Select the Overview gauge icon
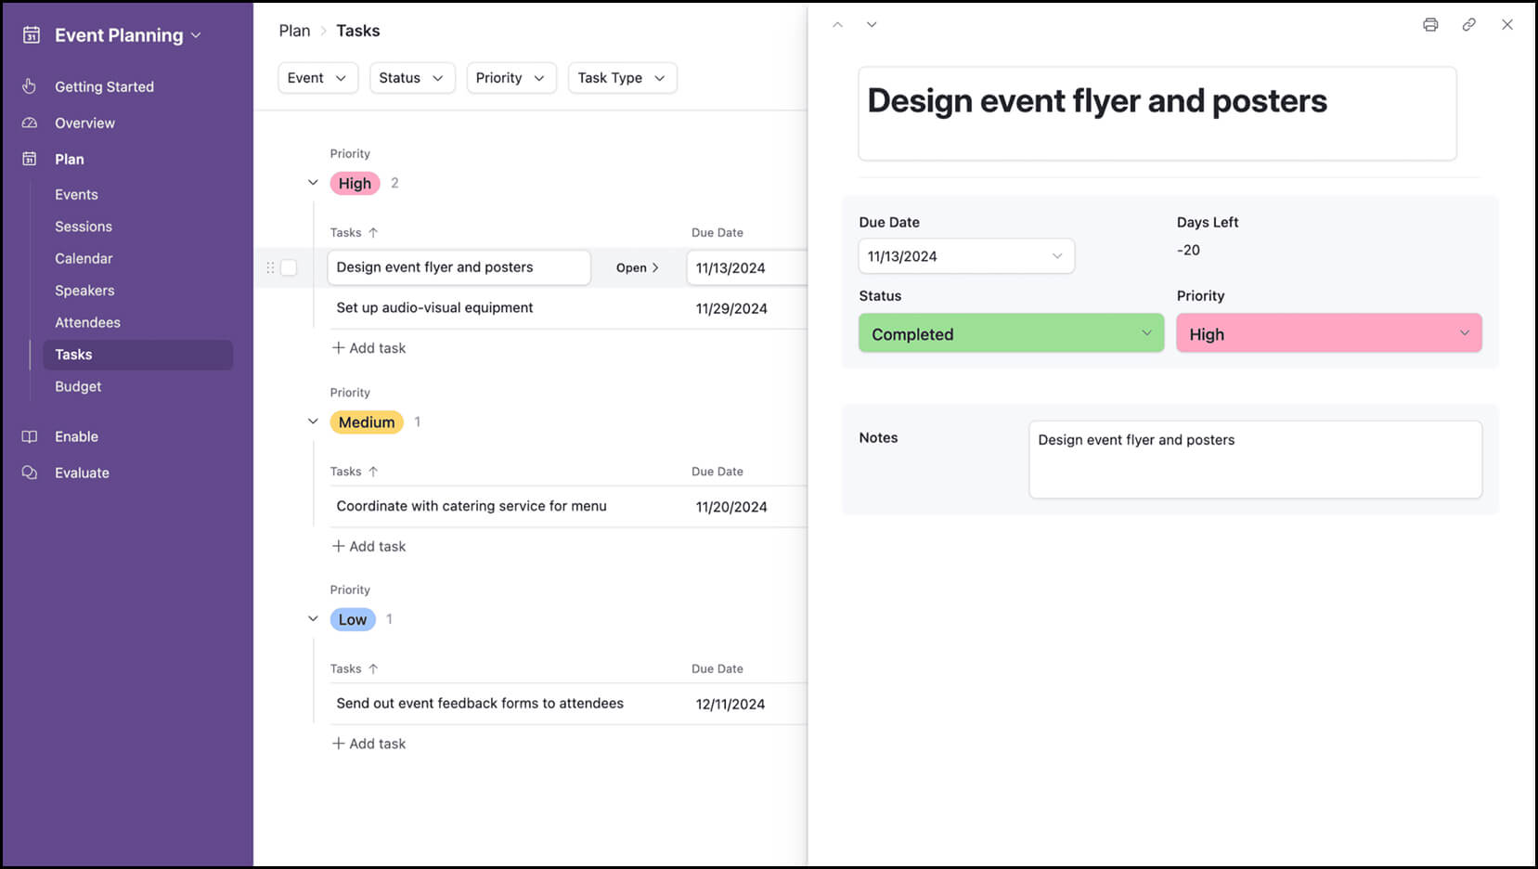Screen dimensions: 1538x869 click(x=29, y=123)
